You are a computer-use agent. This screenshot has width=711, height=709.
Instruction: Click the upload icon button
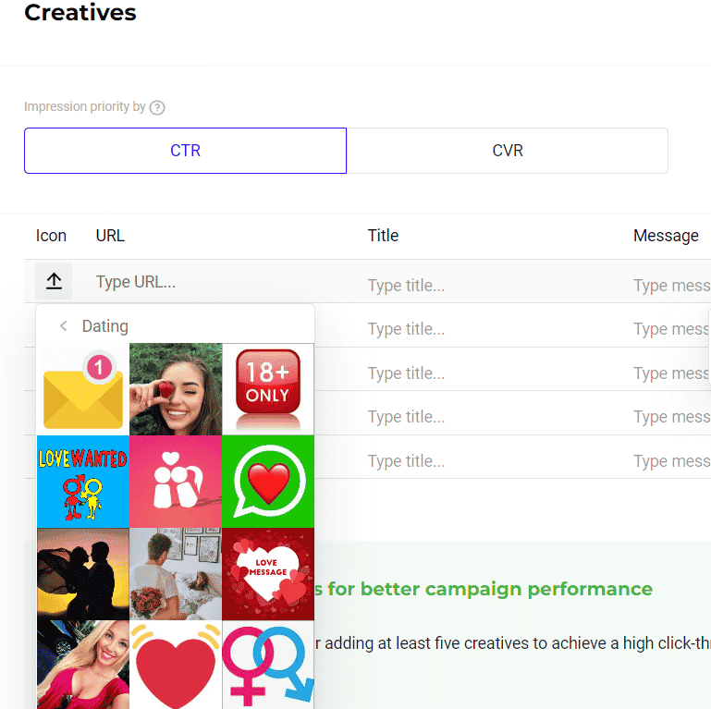54,282
